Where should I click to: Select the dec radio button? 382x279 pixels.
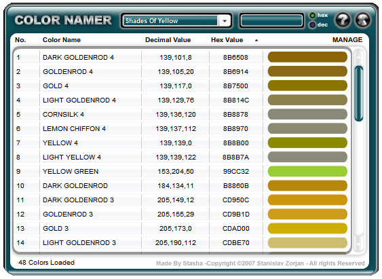click(x=312, y=24)
